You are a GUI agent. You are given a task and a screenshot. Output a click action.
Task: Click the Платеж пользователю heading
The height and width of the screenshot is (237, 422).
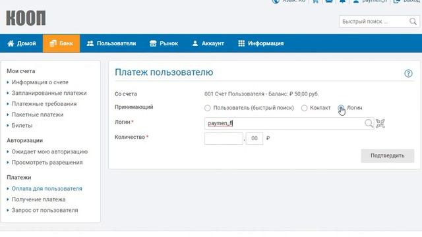pos(164,72)
